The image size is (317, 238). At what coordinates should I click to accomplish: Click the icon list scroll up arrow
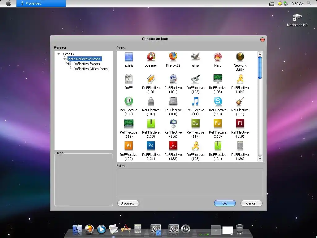click(260, 54)
